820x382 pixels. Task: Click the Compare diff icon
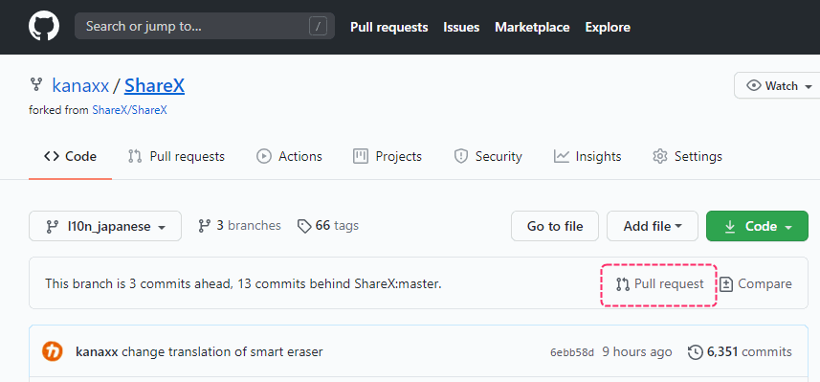pos(726,284)
